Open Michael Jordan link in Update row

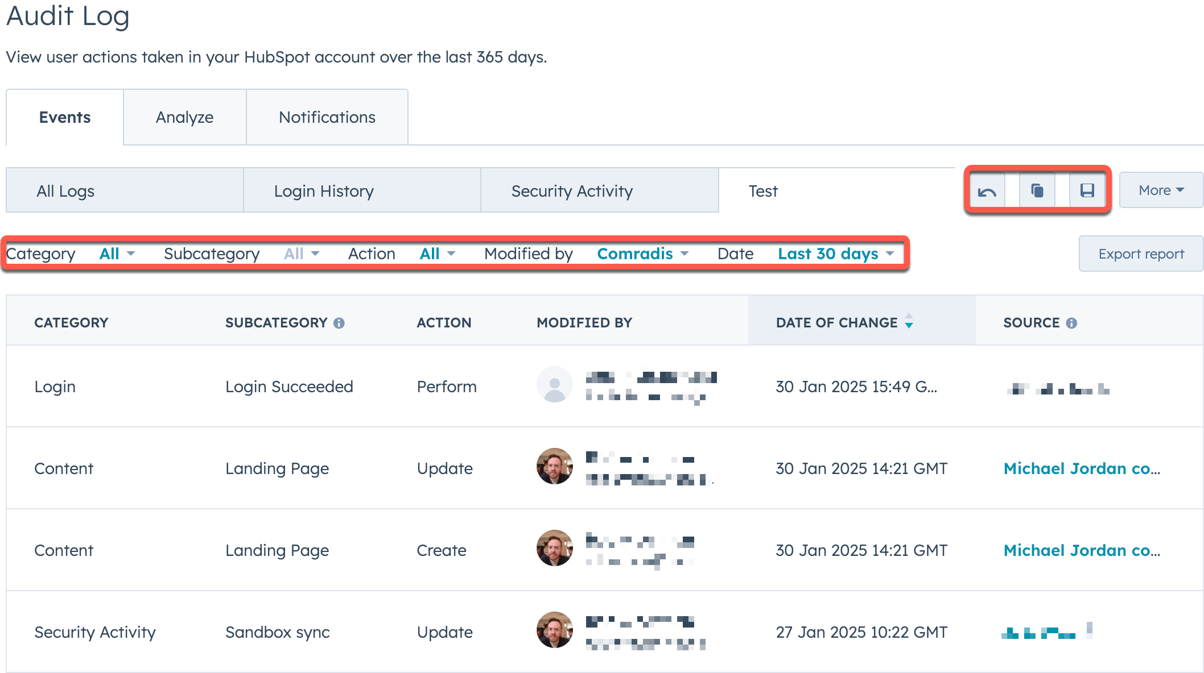pyautogui.click(x=1082, y=468)
